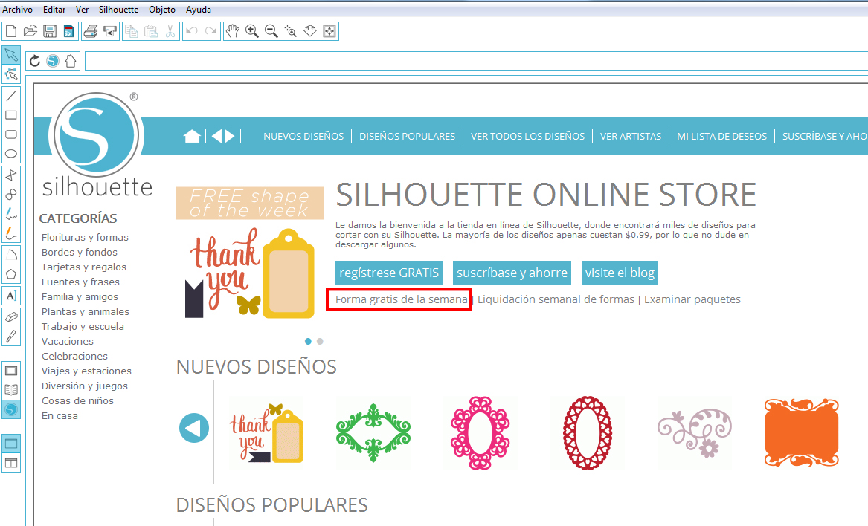Click in the store address bar field
This screenshot has width=868, height=526.
pos(476,61)
